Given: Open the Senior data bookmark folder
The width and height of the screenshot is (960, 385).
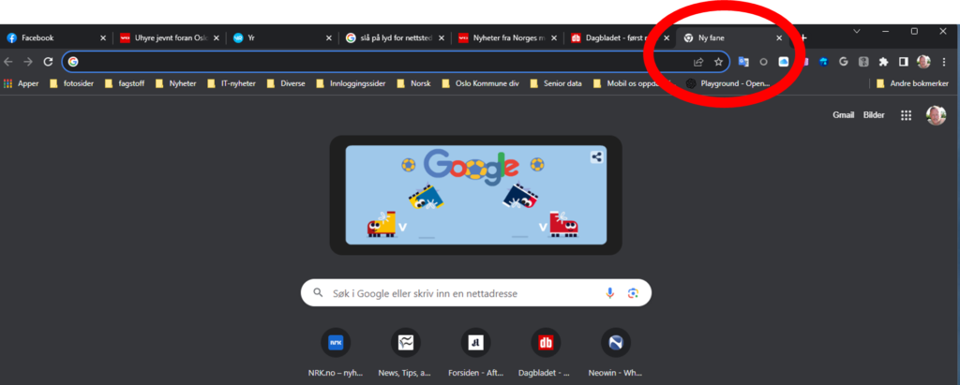Looking at the screenshot, I should (x=556, y=83).
